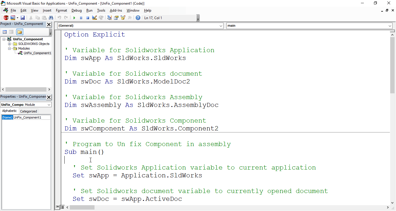Switch the Properties panel to View Code mode

[x=5, y=32]
